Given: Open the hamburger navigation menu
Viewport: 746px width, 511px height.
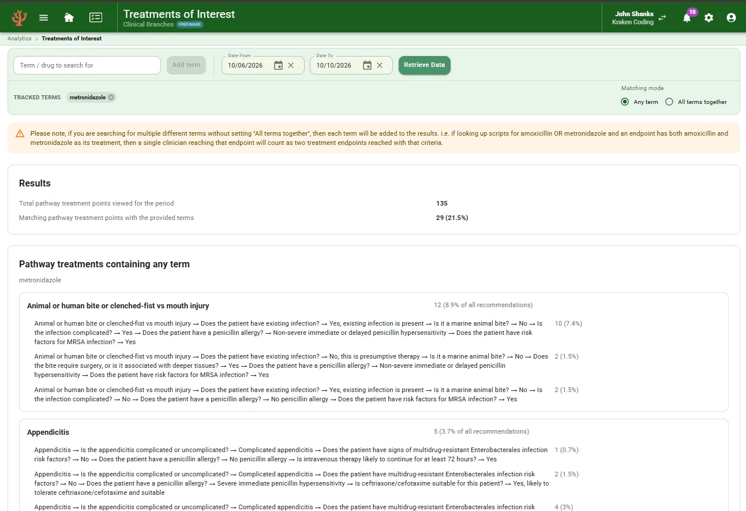Looking at the screenshot, I should (x=43, y=17).
